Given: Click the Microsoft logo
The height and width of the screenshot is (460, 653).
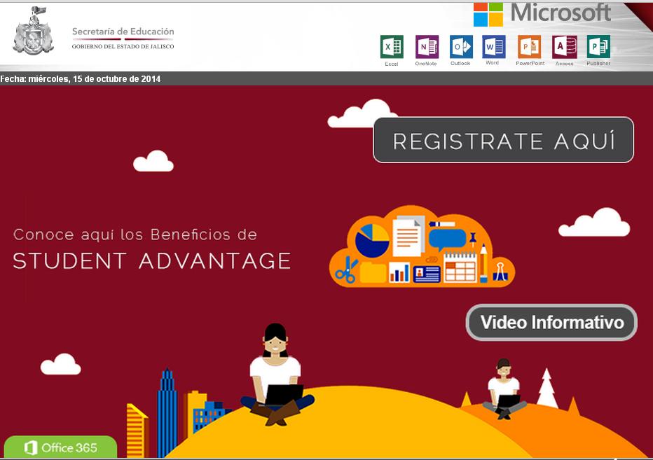Looking at the screenshot, I should click(542, 14).
